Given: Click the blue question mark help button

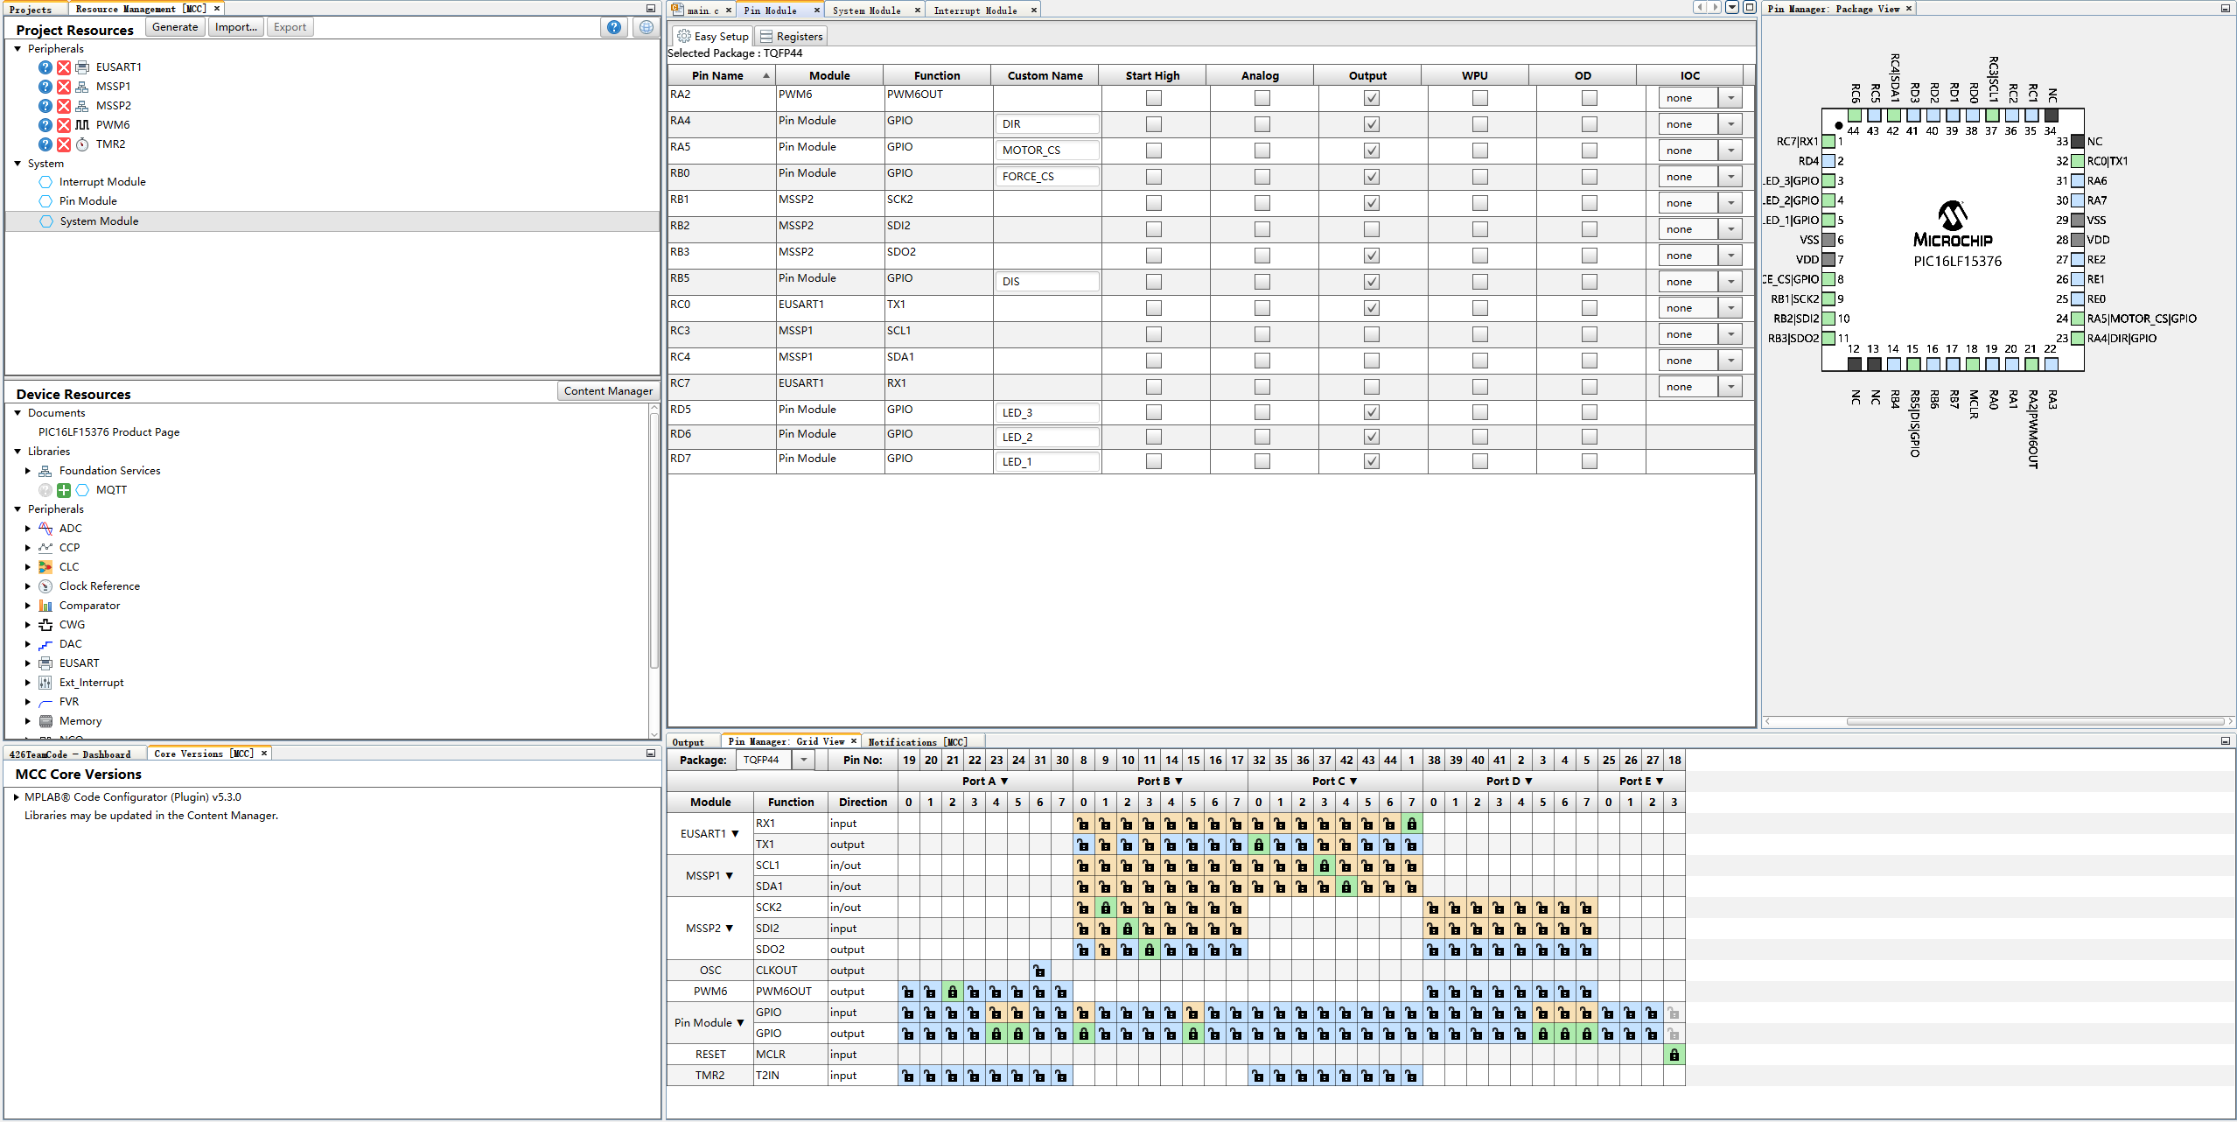Looking at the screenshot, I should point(614,27).
